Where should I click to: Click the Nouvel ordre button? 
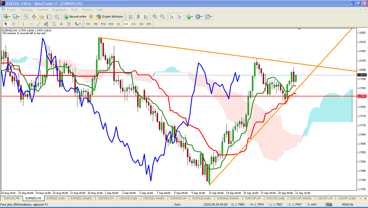75,17
